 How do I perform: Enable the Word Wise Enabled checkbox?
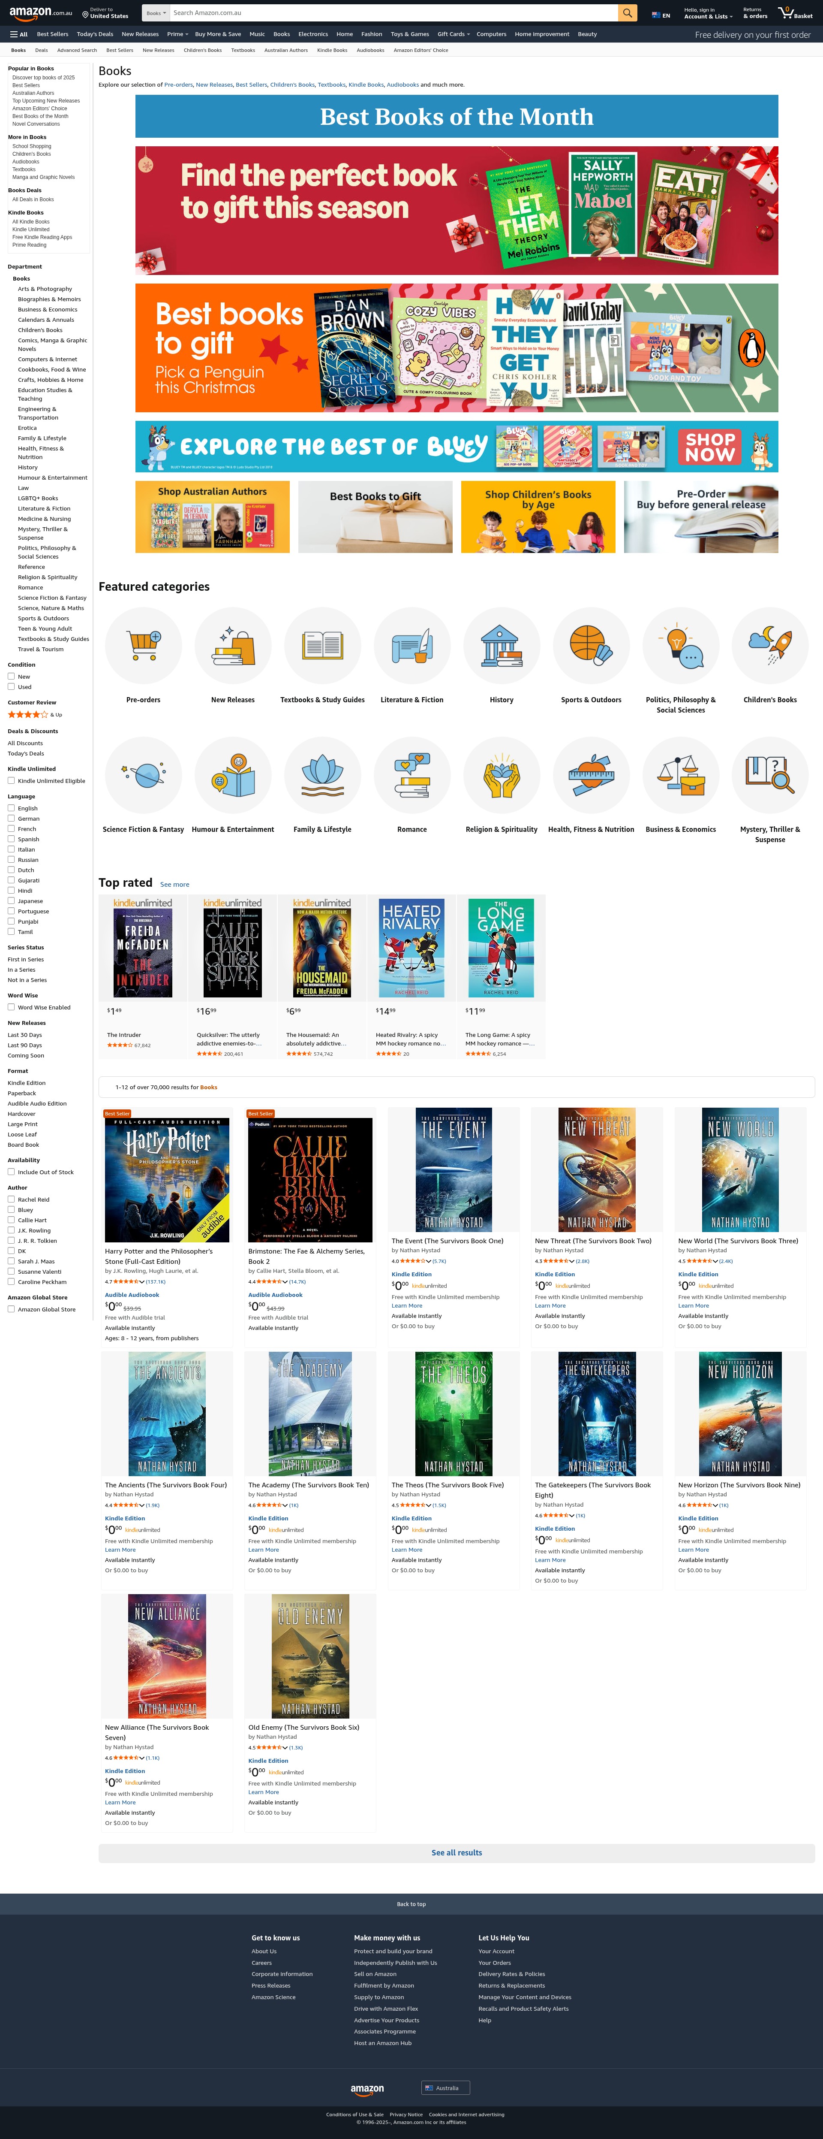12,1007
